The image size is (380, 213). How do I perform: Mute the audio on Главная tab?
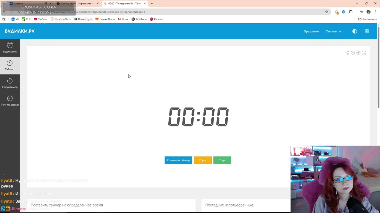[46, 4]
